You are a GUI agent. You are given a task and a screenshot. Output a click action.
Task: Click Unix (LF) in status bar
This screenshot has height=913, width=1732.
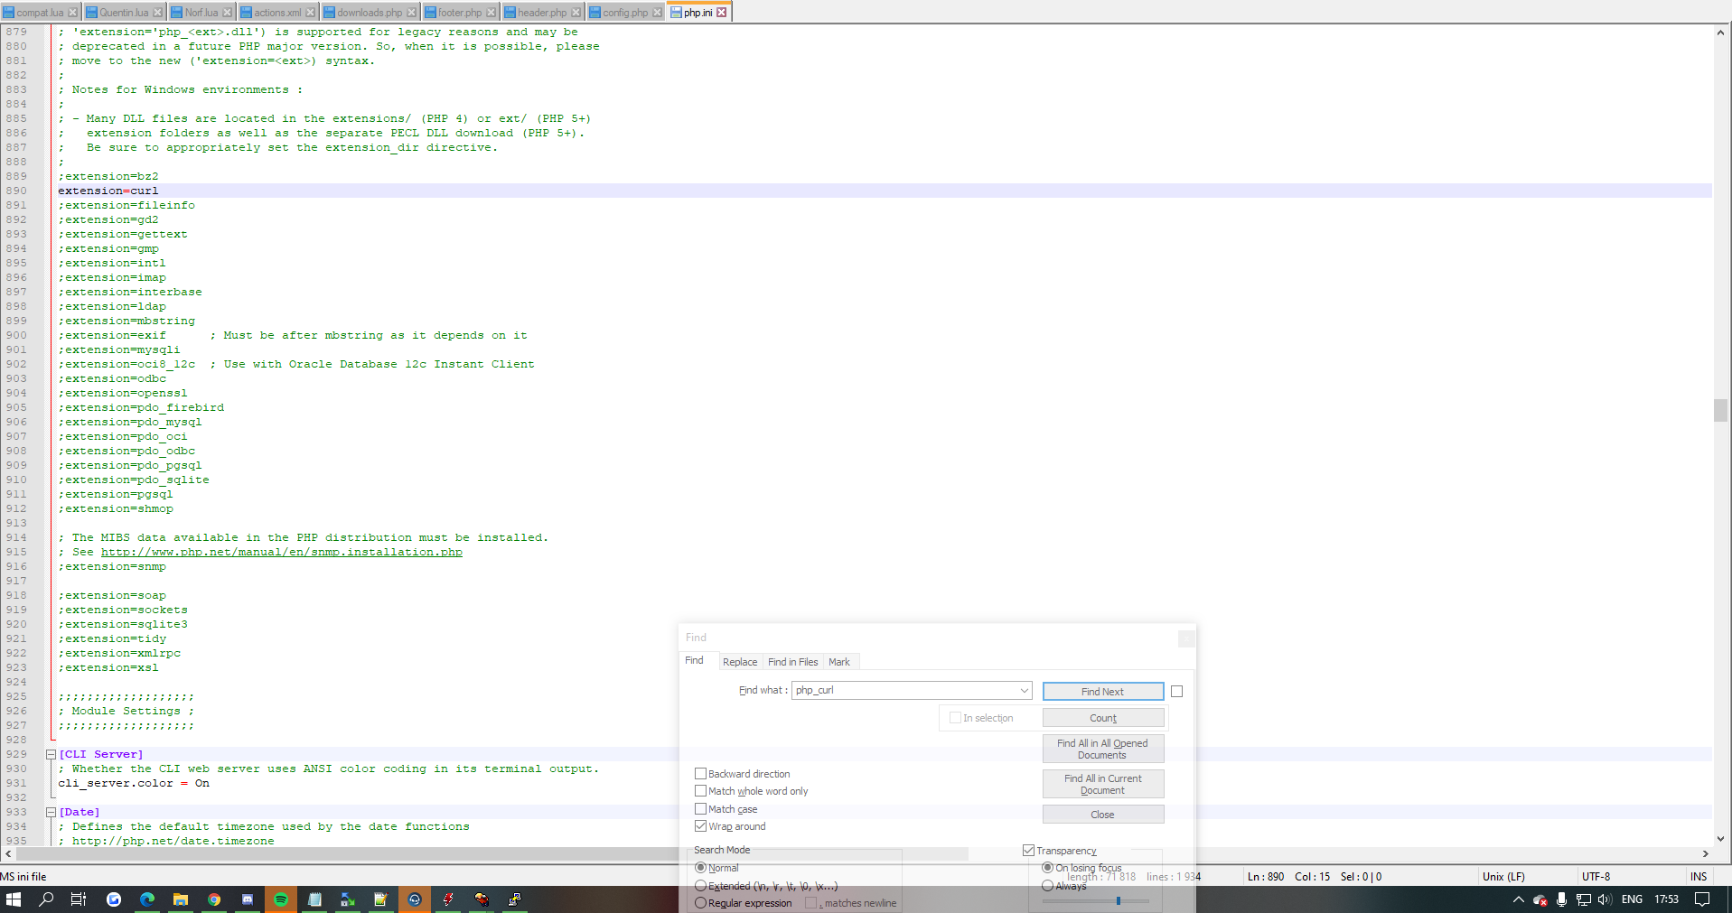[x=1503, y=877]
